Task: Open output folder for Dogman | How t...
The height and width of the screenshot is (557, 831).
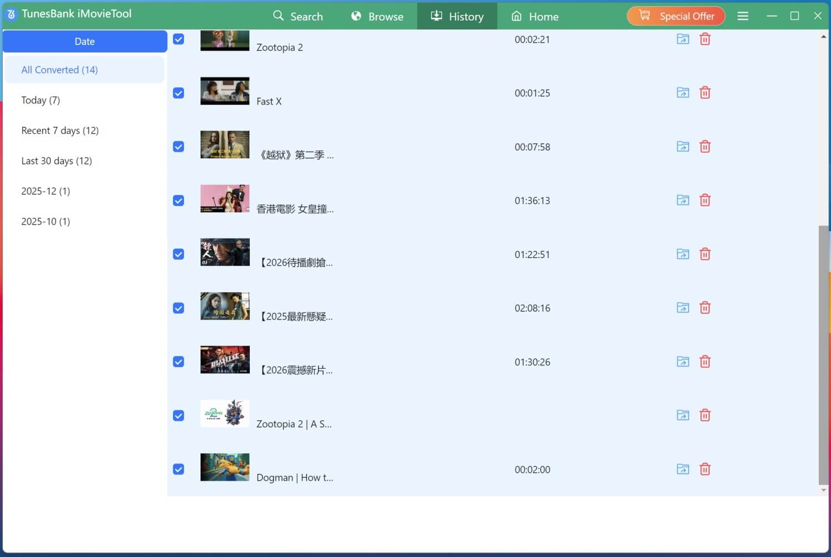Action: click(x=683, y=469)
